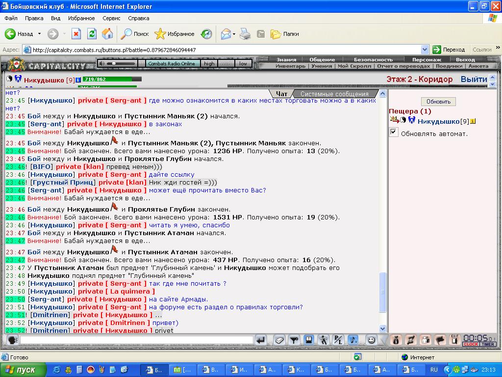The image size is (502, 377).
Task: Click the EXIT door icon
Action: 455,340
